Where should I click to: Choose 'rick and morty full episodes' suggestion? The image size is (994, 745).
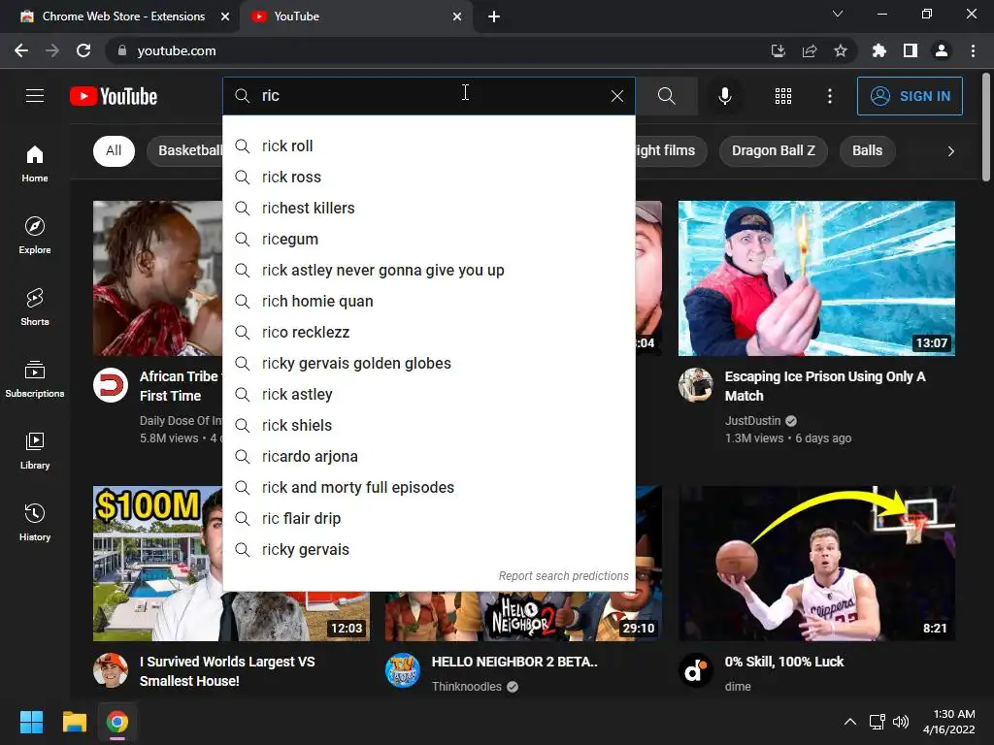[x=428, y=488]
